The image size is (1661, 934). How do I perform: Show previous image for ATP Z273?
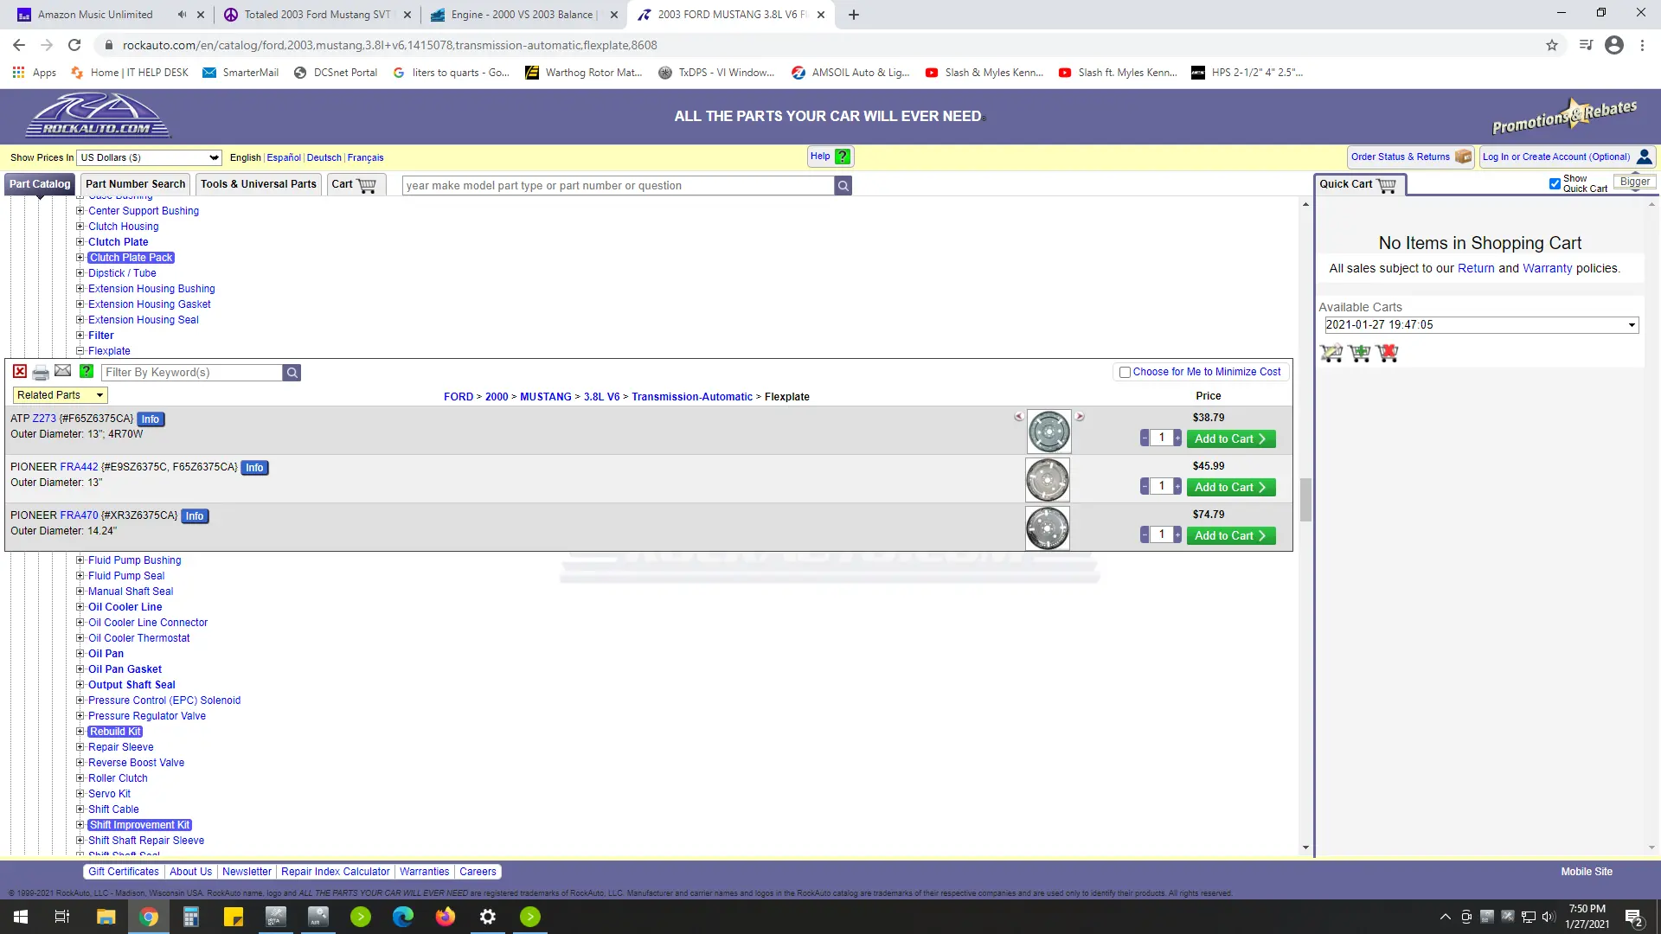pyautogui.click(x=1019, y=417)
